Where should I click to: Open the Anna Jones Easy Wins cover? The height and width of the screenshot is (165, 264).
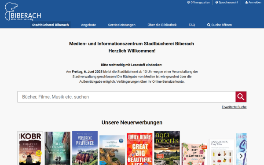(x=222, y=152)
